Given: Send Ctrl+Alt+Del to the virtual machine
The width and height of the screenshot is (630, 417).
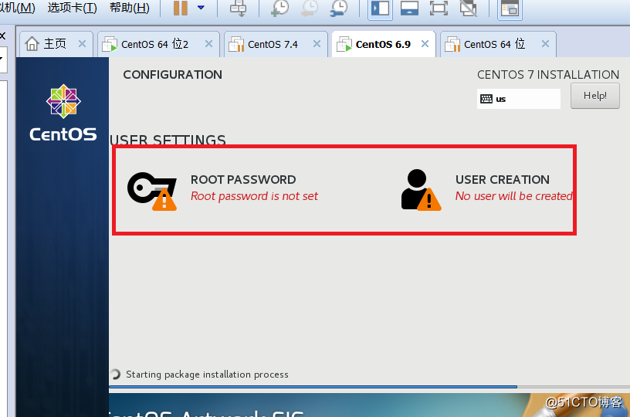Looking at the screenshot, I should pos(238,8).
